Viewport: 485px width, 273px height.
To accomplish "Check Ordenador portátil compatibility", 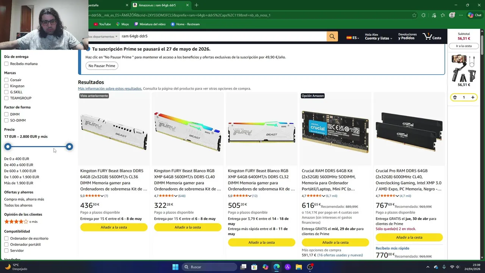I will [6, 245].
